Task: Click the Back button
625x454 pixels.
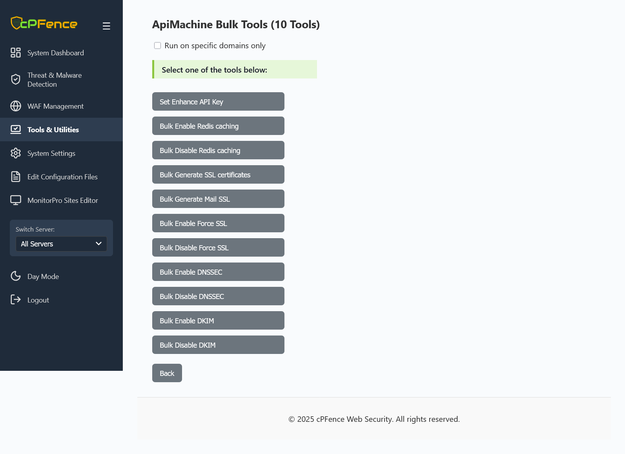Action: point(167,373)
